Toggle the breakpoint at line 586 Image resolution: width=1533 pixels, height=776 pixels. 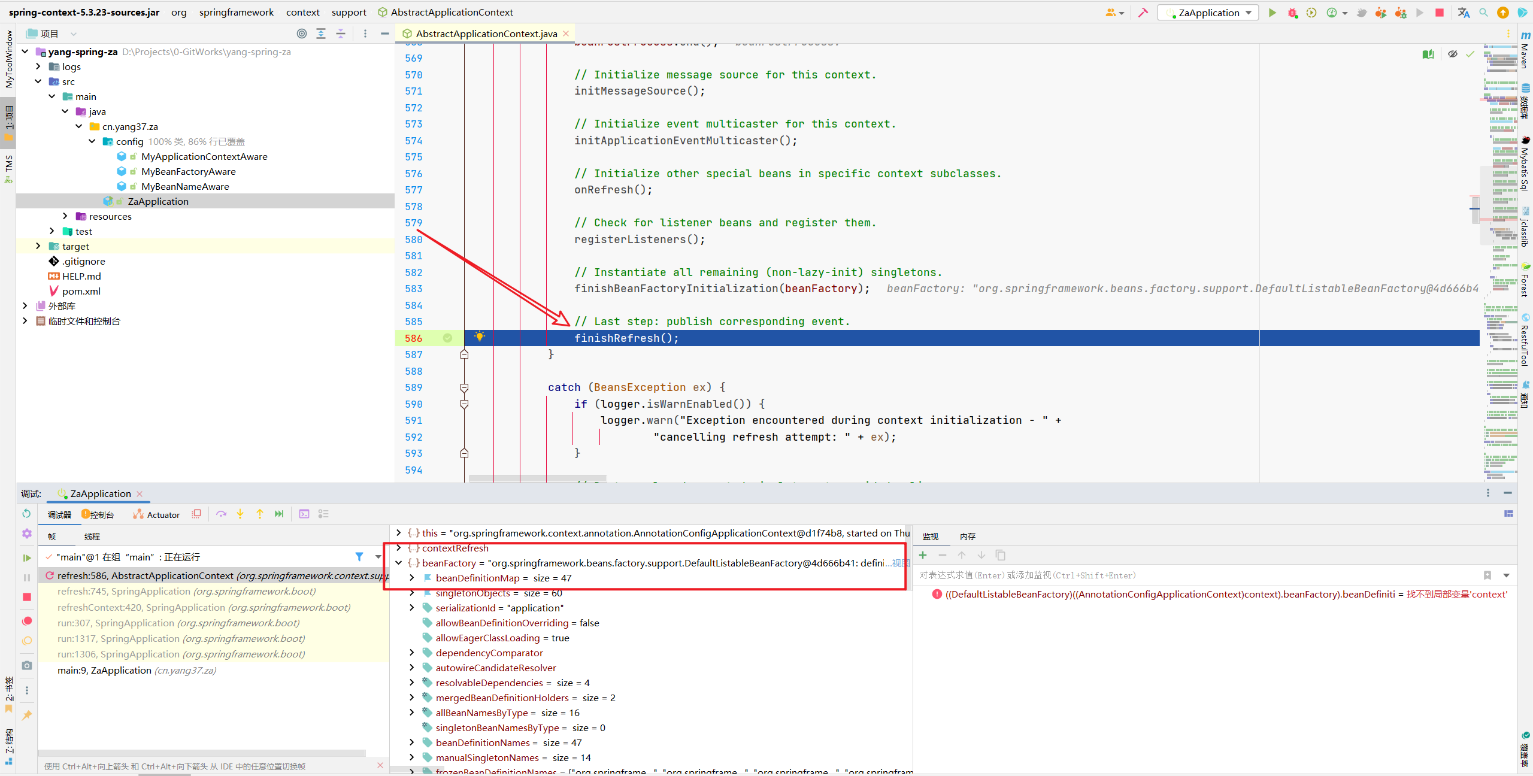[x=447, y=338]
